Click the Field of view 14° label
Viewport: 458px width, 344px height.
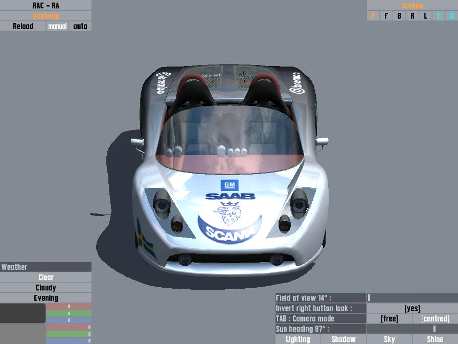(320, 298)
